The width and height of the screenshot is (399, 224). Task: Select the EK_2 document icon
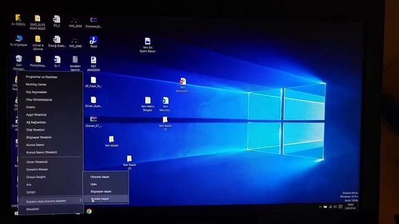point(57,21)
